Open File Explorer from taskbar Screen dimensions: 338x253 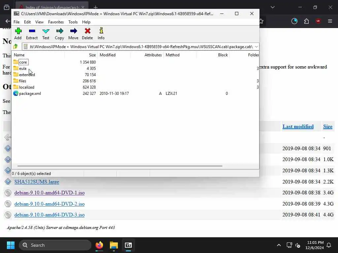click(114, 245)
